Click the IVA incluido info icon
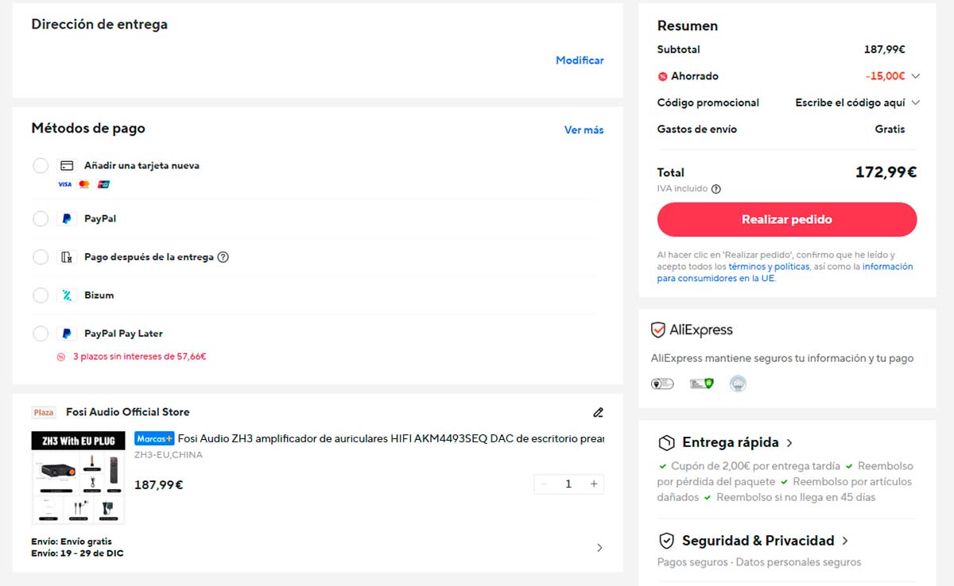 coord(714,189)
